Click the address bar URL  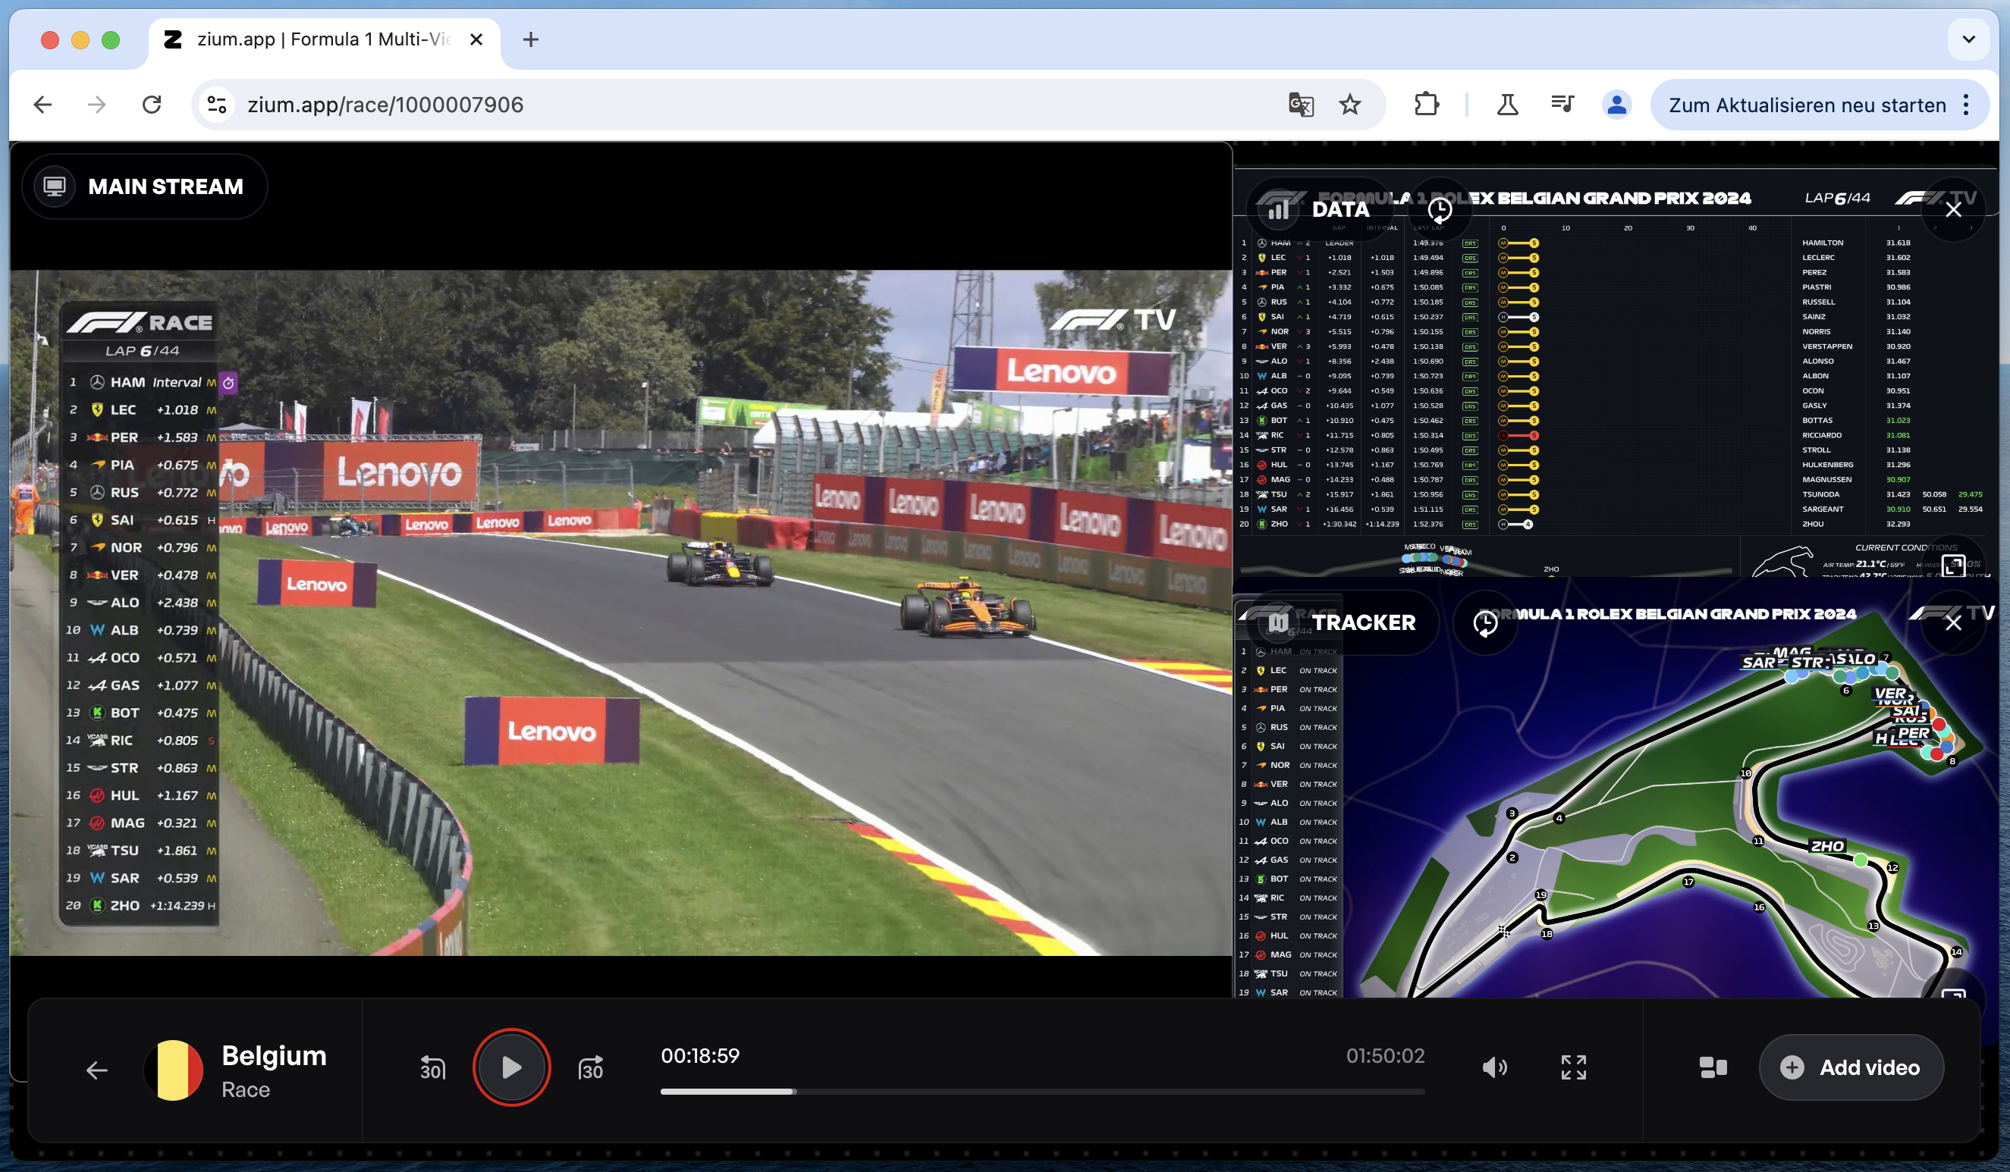coord(385,105)
